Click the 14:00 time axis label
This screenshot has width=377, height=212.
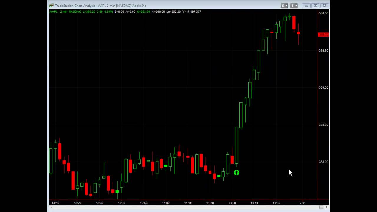point(166,203)
